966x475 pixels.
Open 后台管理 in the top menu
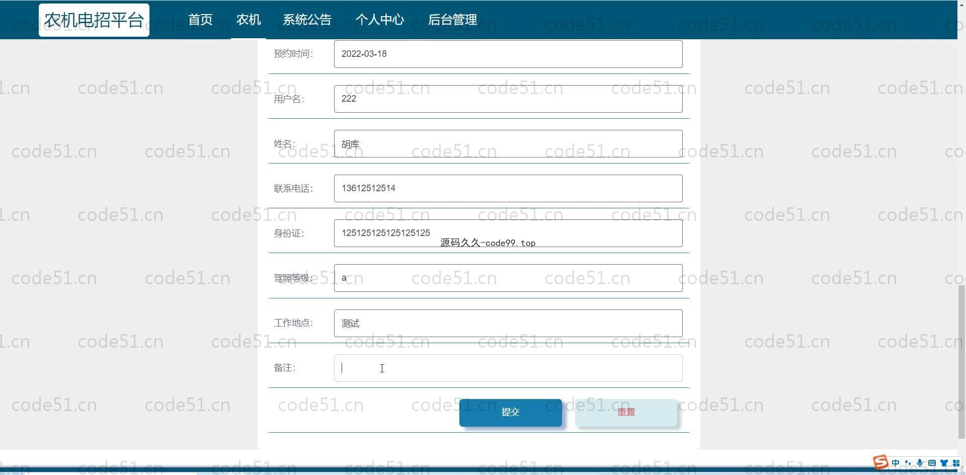[452, 20]
